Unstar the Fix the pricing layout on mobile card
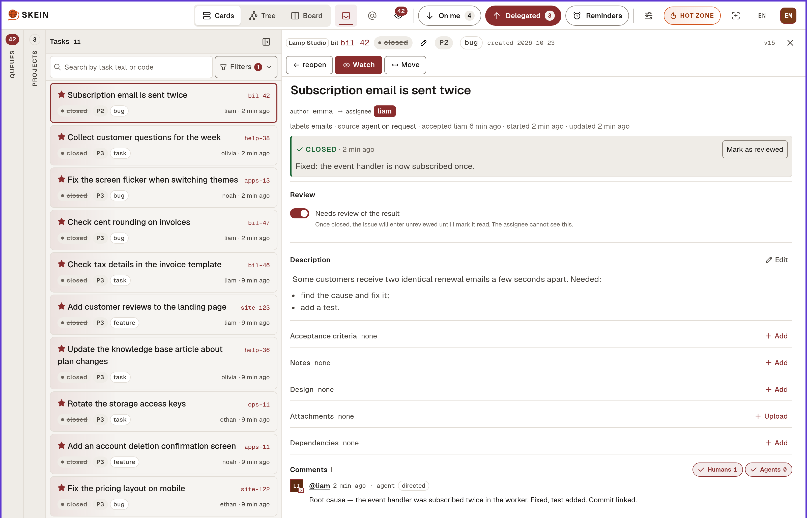Screen dimensions: 807x518 pyautogui.click(x=61, y=488)
